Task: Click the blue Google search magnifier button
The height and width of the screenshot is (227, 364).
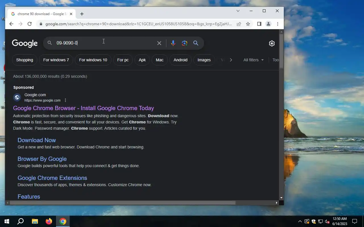Action: click(x=196, y=43)
